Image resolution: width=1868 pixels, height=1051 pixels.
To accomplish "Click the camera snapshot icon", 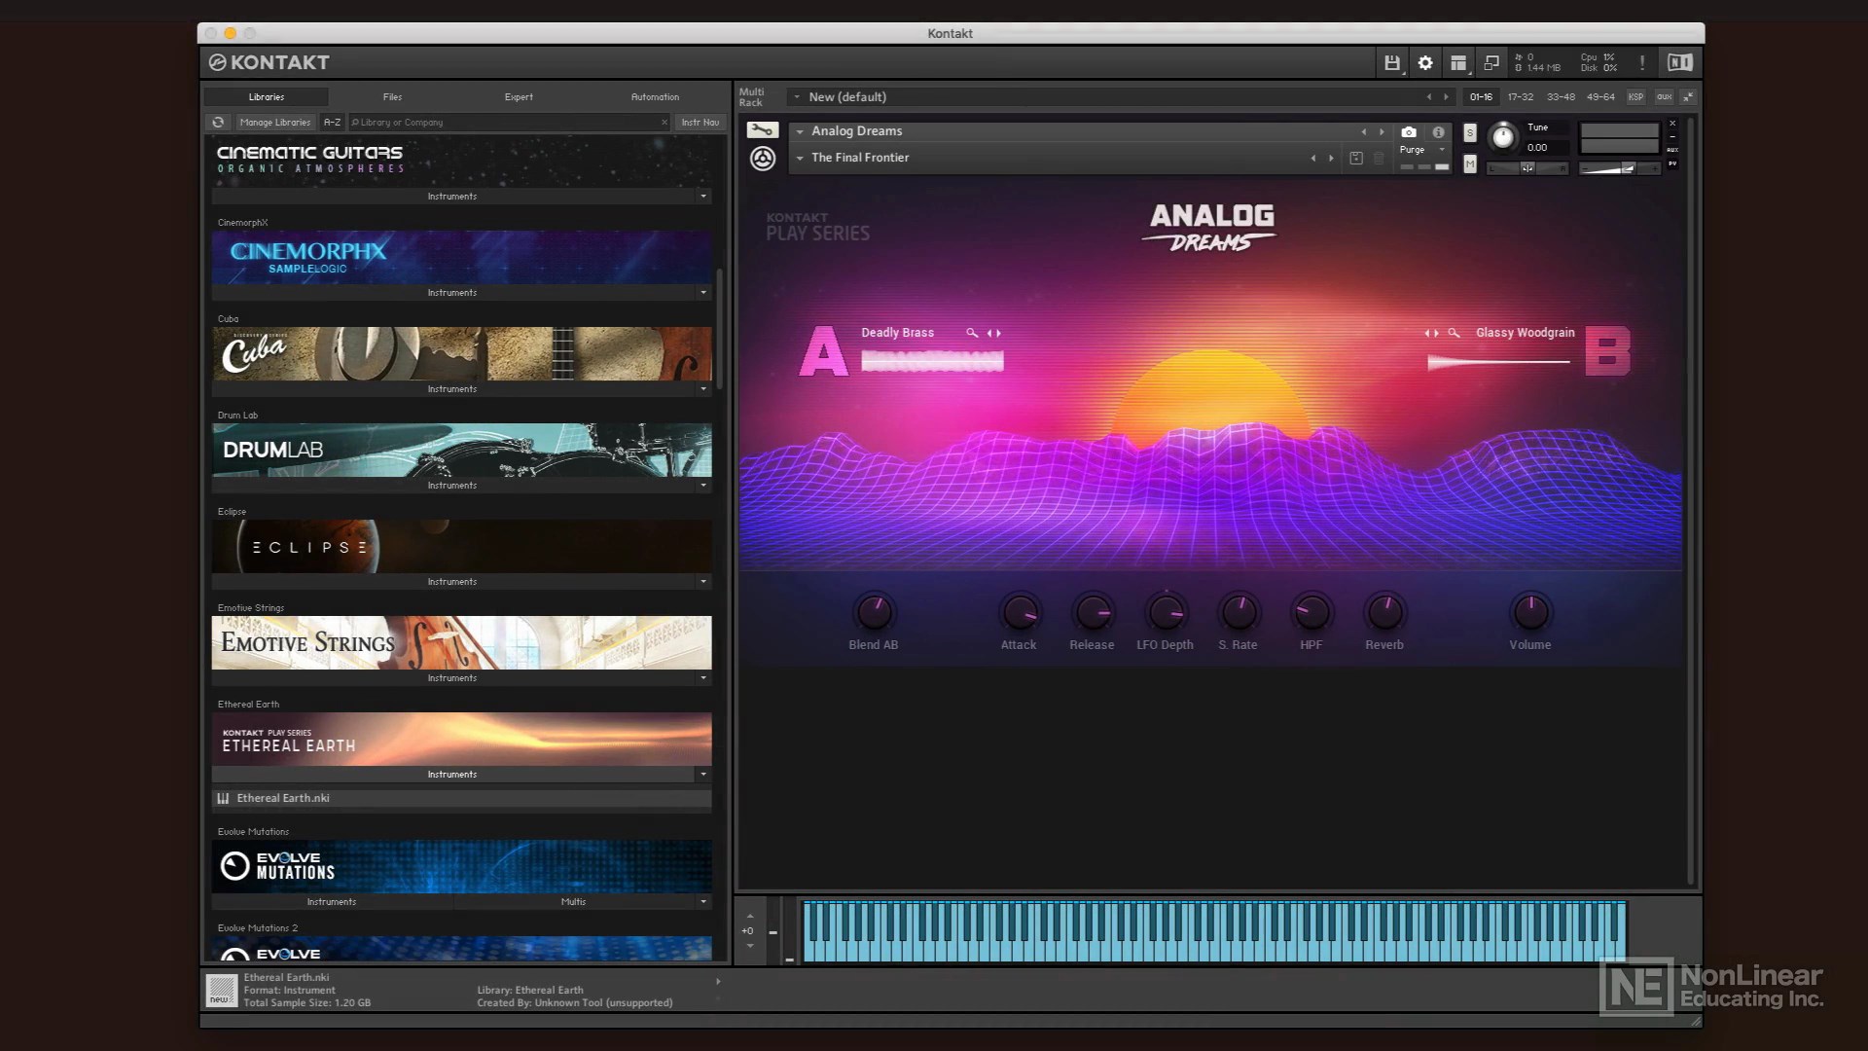I will 1408,132.
